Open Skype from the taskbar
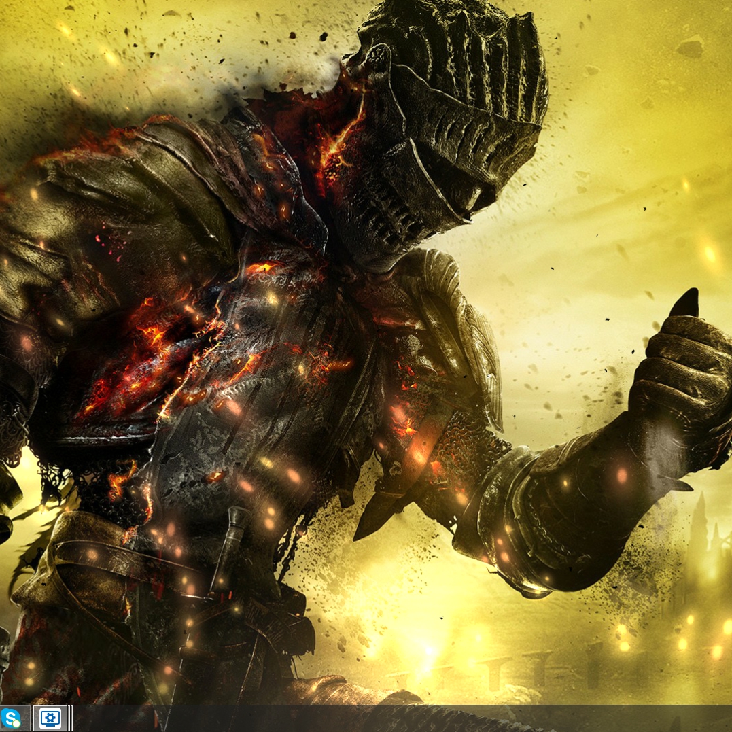This screenshot has width=732, height=732. [x=10, y=718]
